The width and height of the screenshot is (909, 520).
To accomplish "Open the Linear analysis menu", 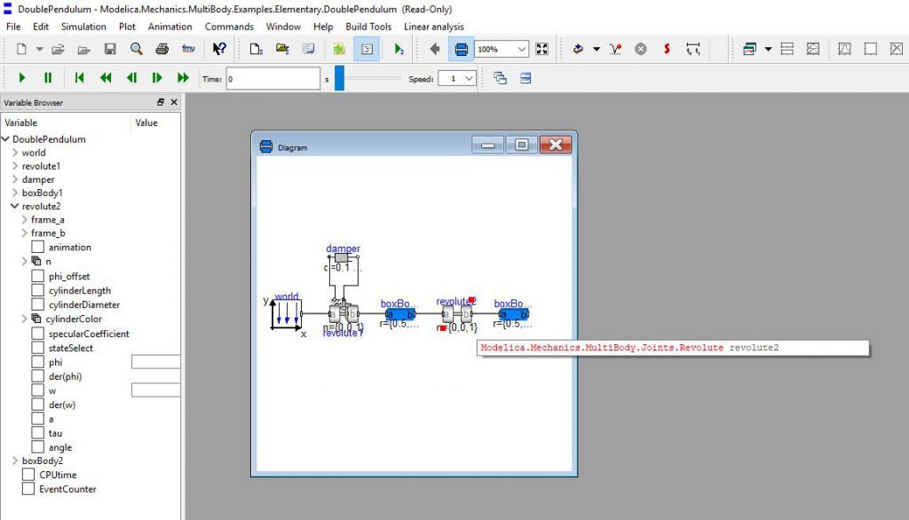I will click(x=433, y=27).
